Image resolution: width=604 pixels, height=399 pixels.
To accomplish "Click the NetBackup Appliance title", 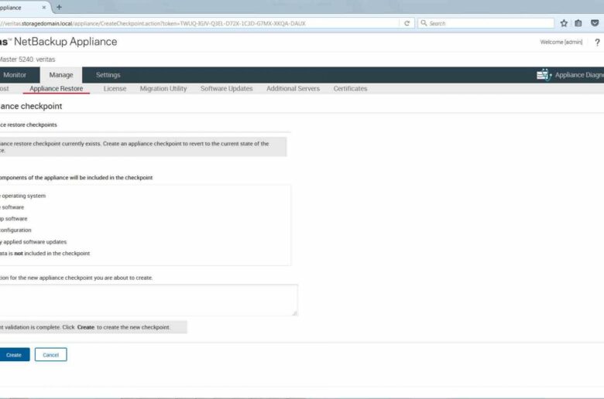I will coord(66,42).
